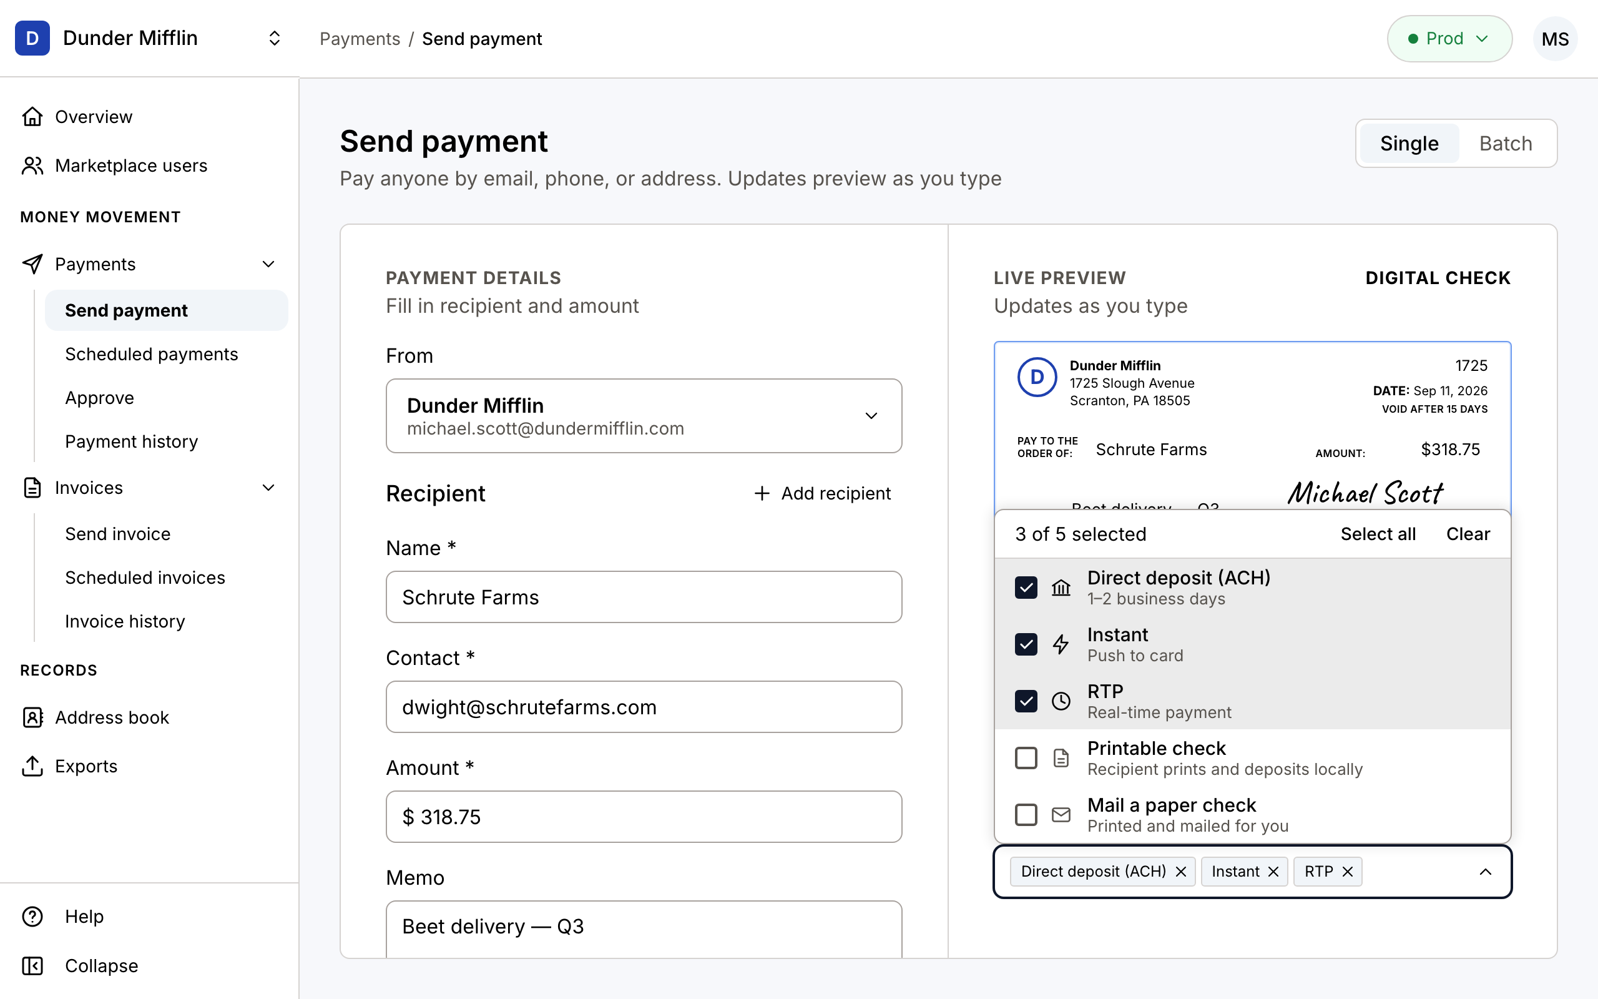Check the Mail a paper check checkbox
Image resolution: width=1598 pixels, height=999 pixels.
tap(1026, 815)
